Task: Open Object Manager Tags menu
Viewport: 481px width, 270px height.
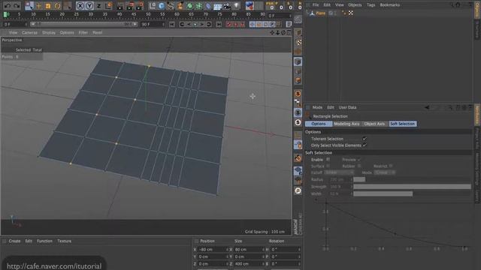Action: [x=371, y=5]
